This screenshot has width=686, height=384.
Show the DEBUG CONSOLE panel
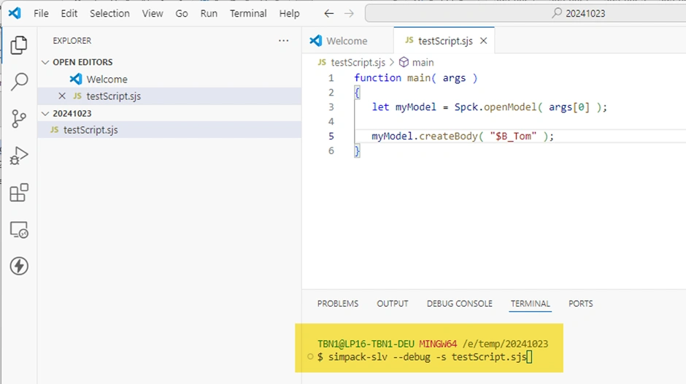[x=459, y=304]
